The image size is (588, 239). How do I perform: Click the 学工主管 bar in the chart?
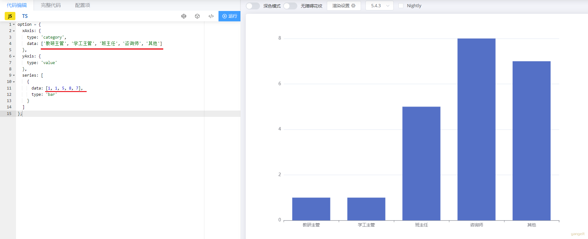[x=366, y=209]
